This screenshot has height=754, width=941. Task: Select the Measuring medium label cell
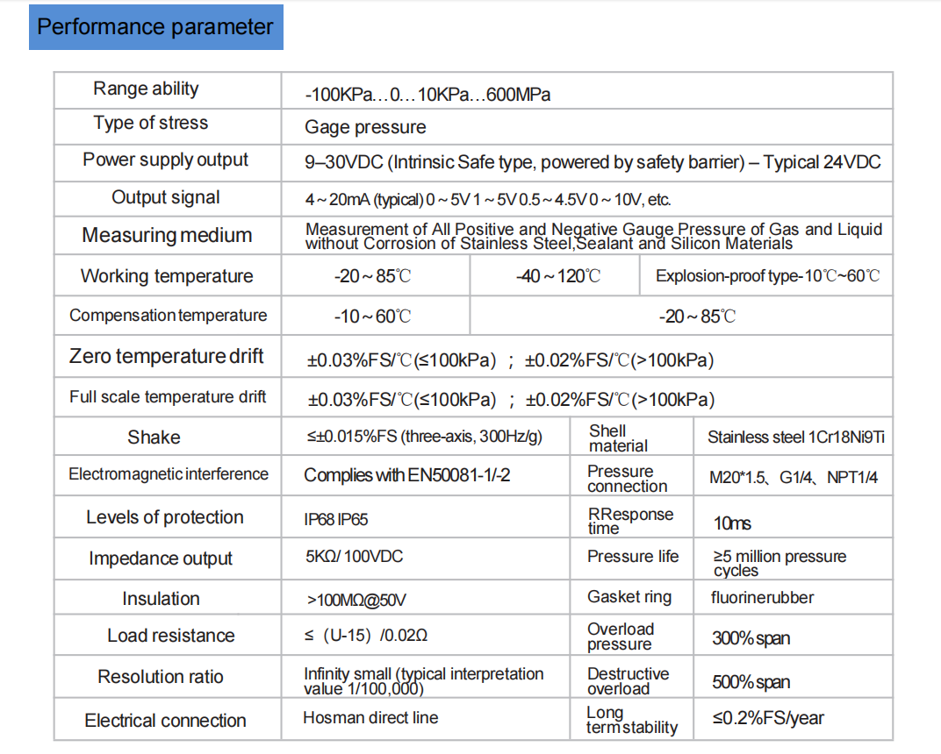click(x=167, y=235)
